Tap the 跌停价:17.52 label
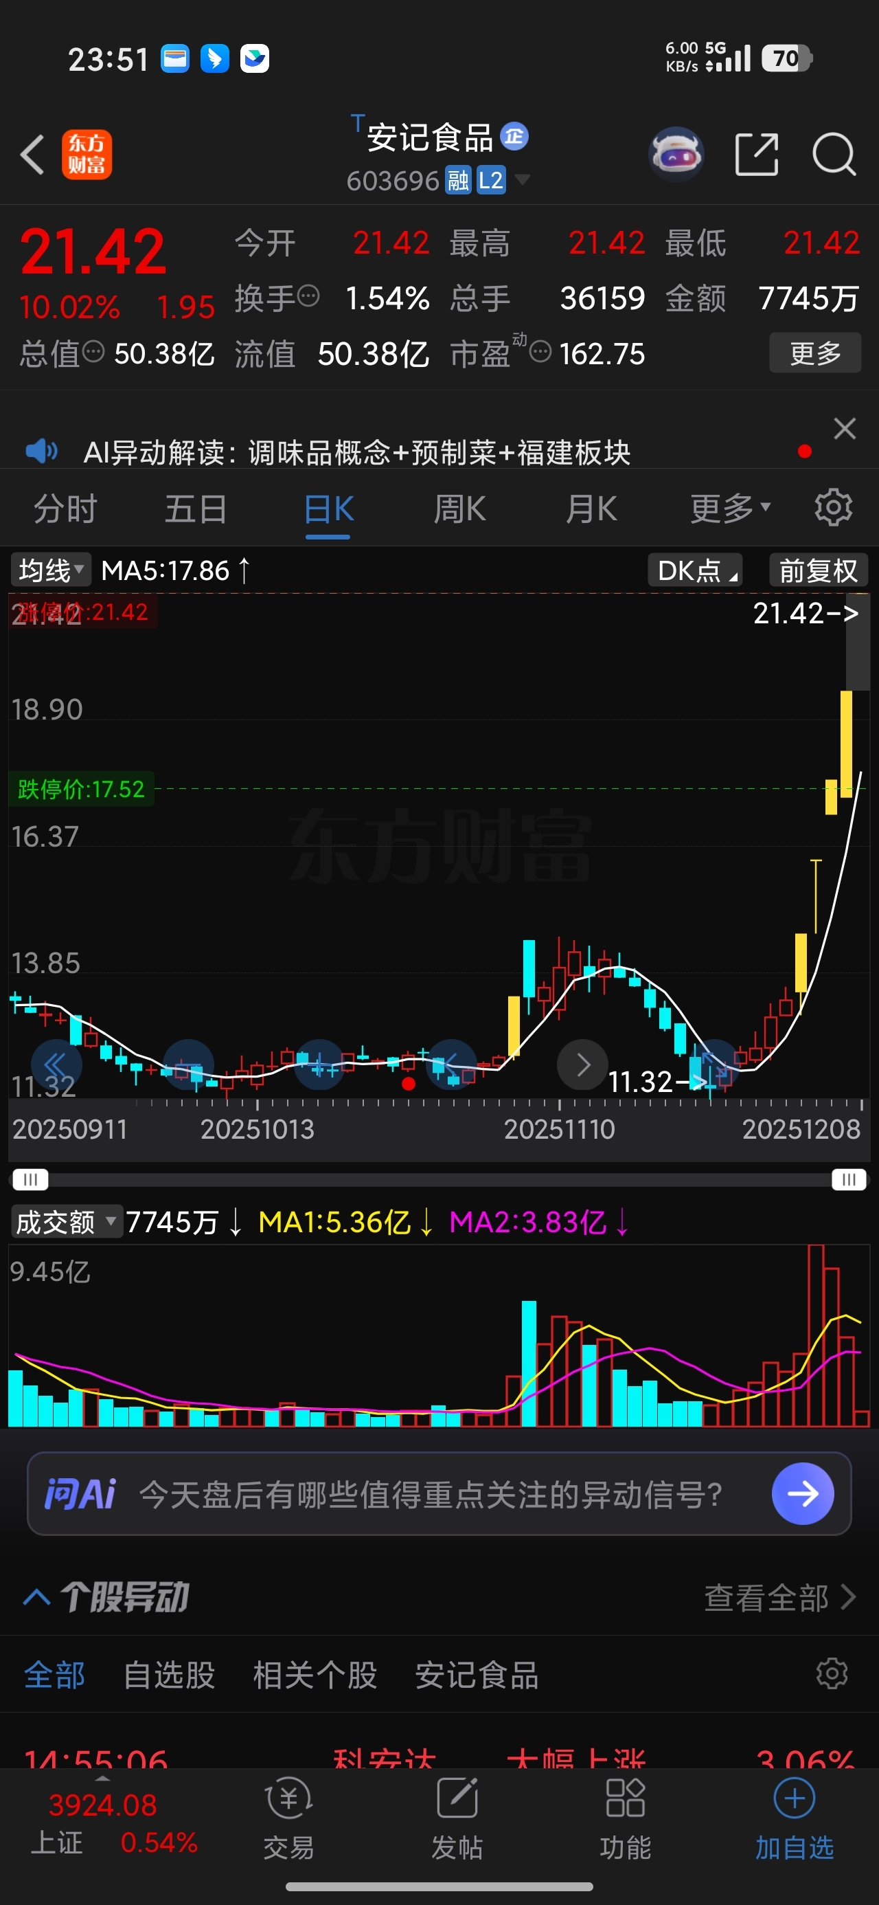Screen dimensions: 879x1905 (x=81, y=789)
